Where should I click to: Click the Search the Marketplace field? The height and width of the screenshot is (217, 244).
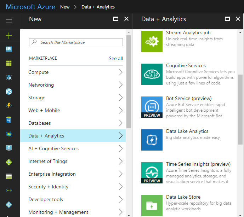click(x=76, y=42)
